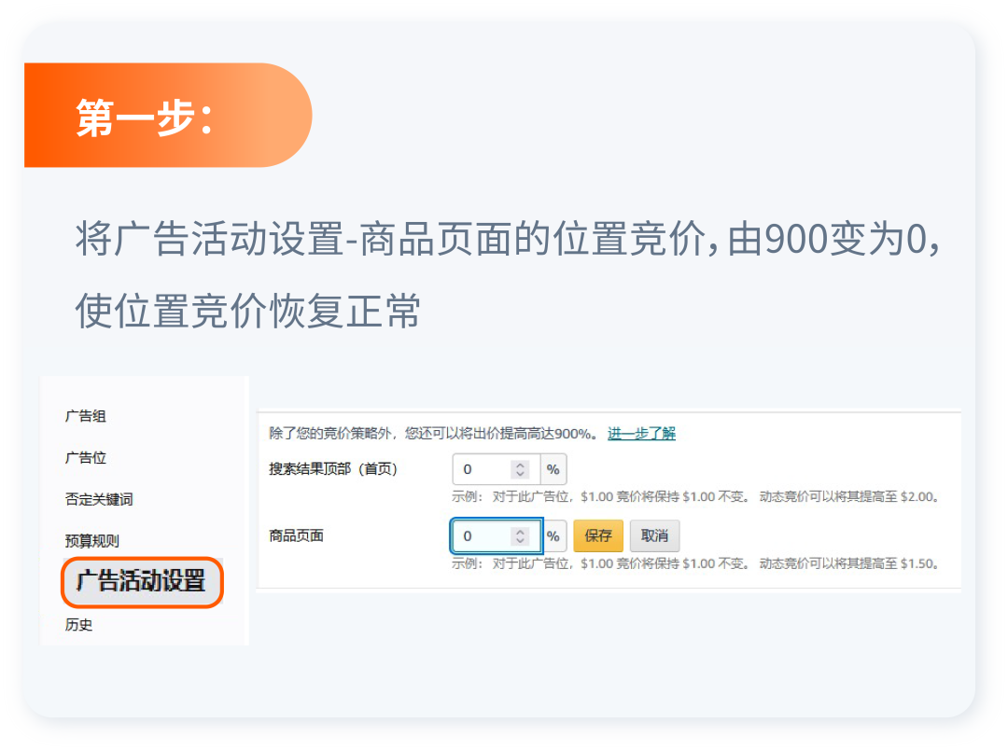Open the 广告位 sidebar item

[x=86, y=458]
